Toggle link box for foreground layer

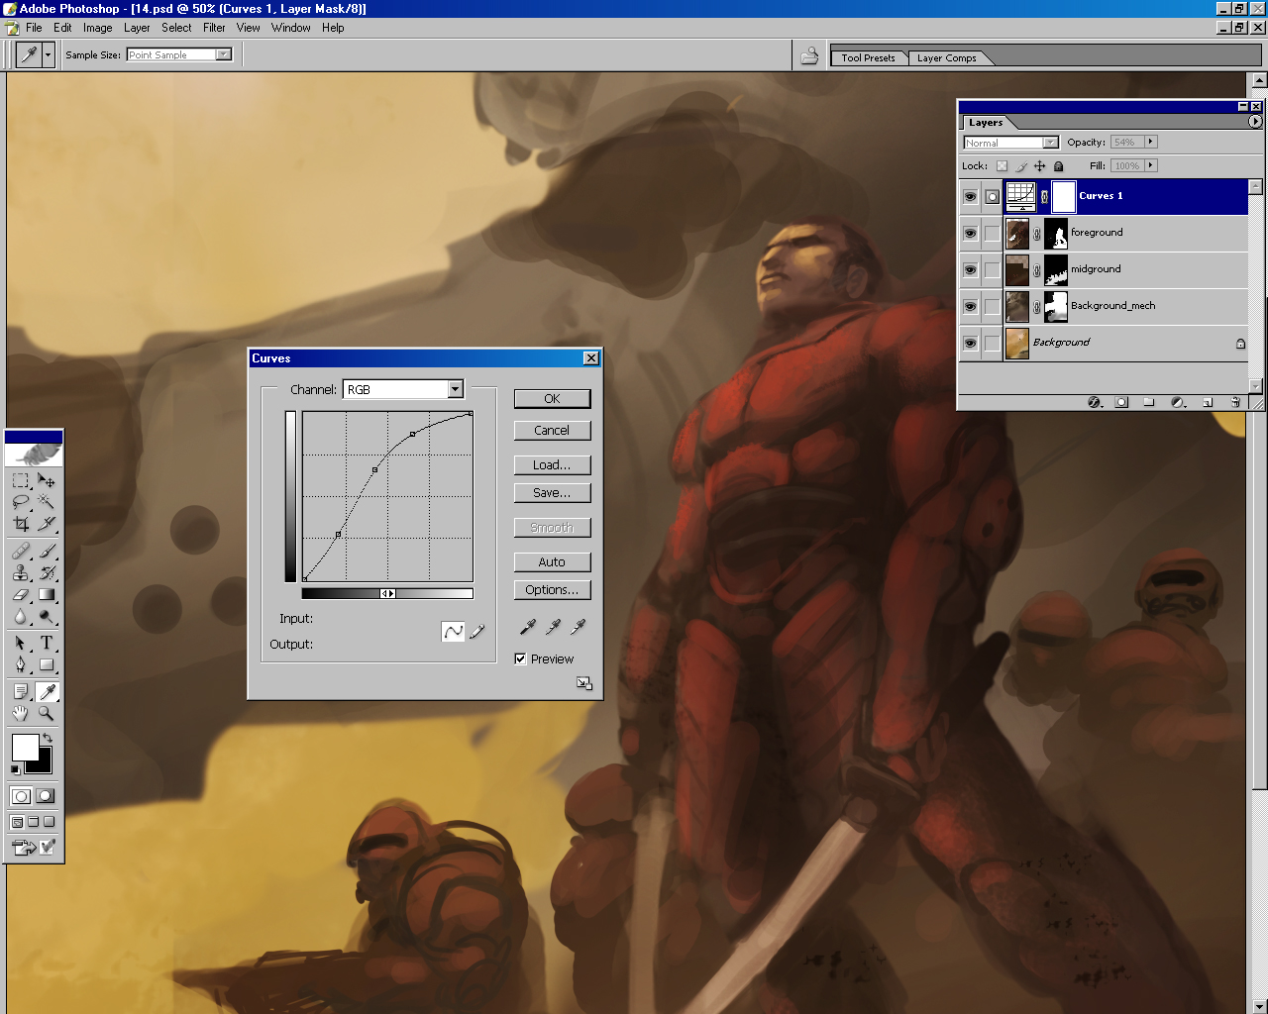point(992,233)
